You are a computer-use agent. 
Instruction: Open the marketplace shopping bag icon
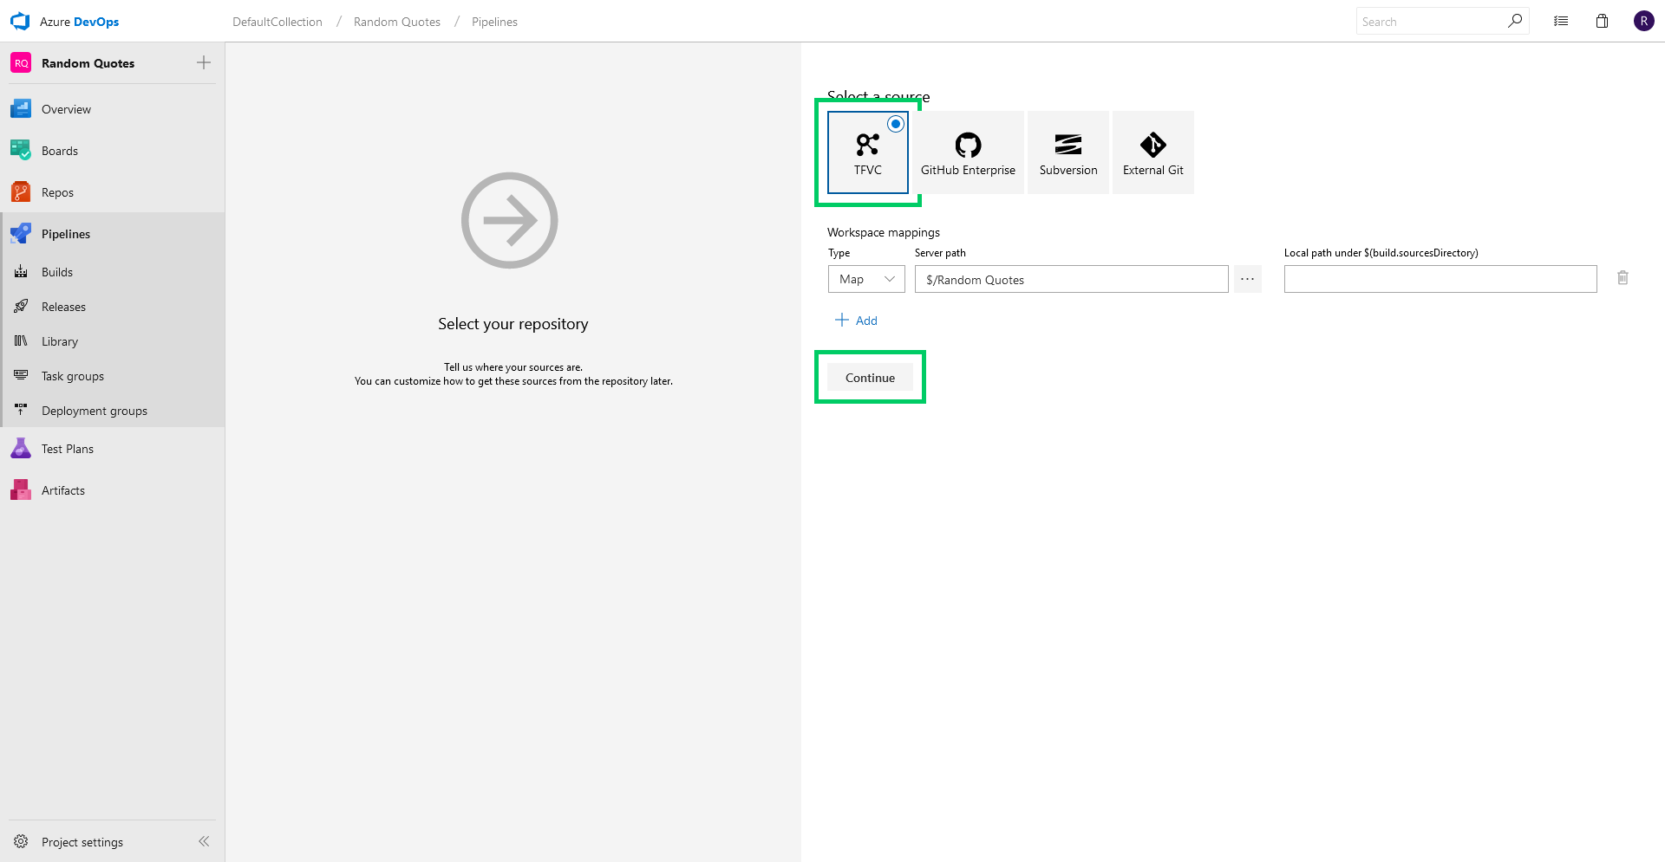coord(1603,22)
